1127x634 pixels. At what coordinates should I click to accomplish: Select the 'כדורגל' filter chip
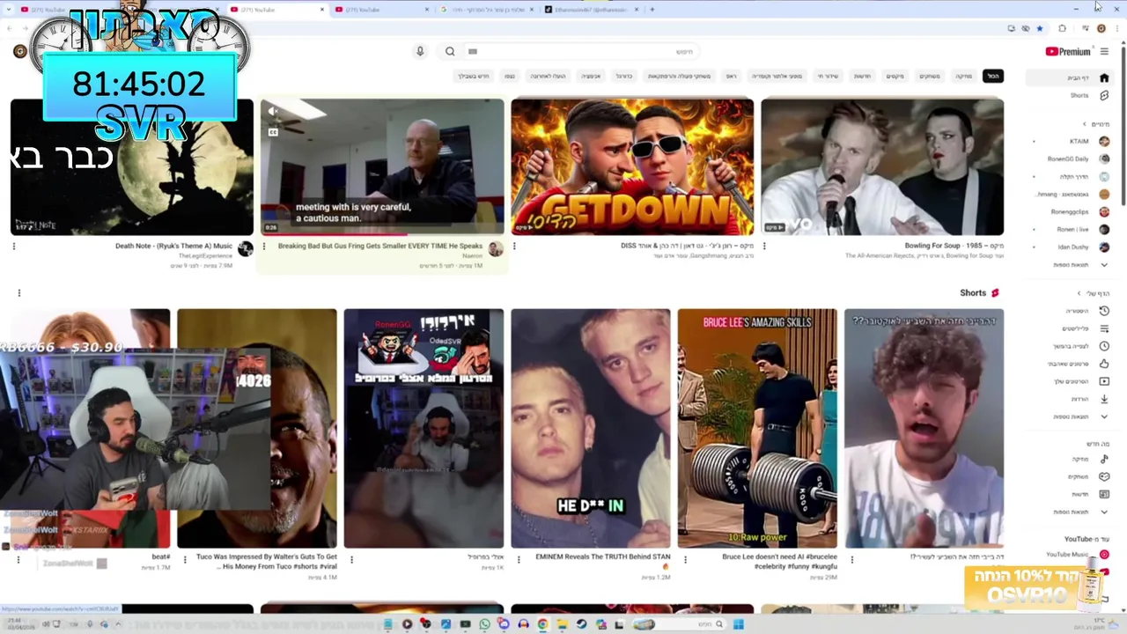[624, 77]
